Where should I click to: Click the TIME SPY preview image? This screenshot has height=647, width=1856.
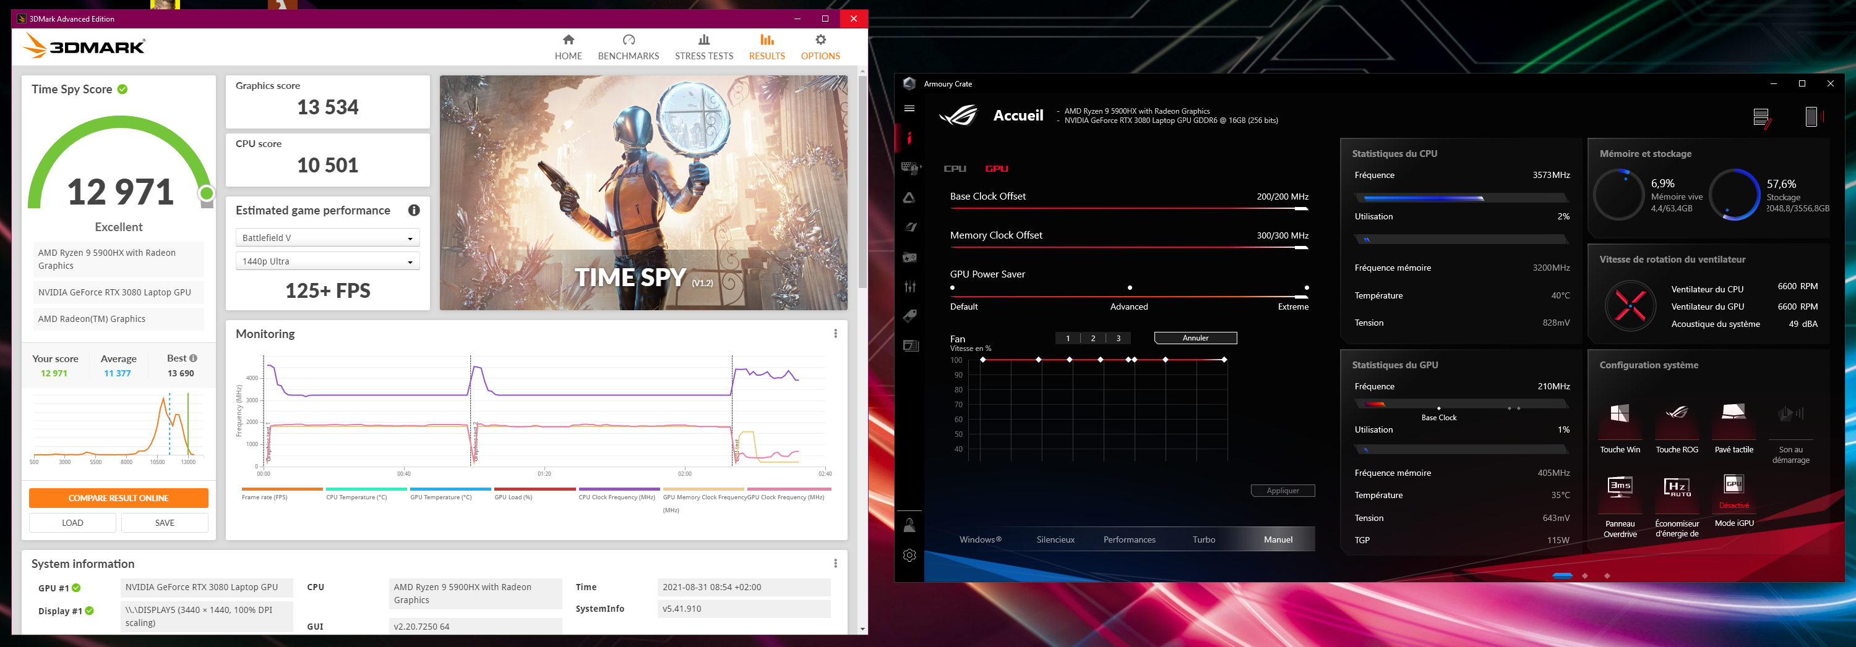click(x=643, y=193)
